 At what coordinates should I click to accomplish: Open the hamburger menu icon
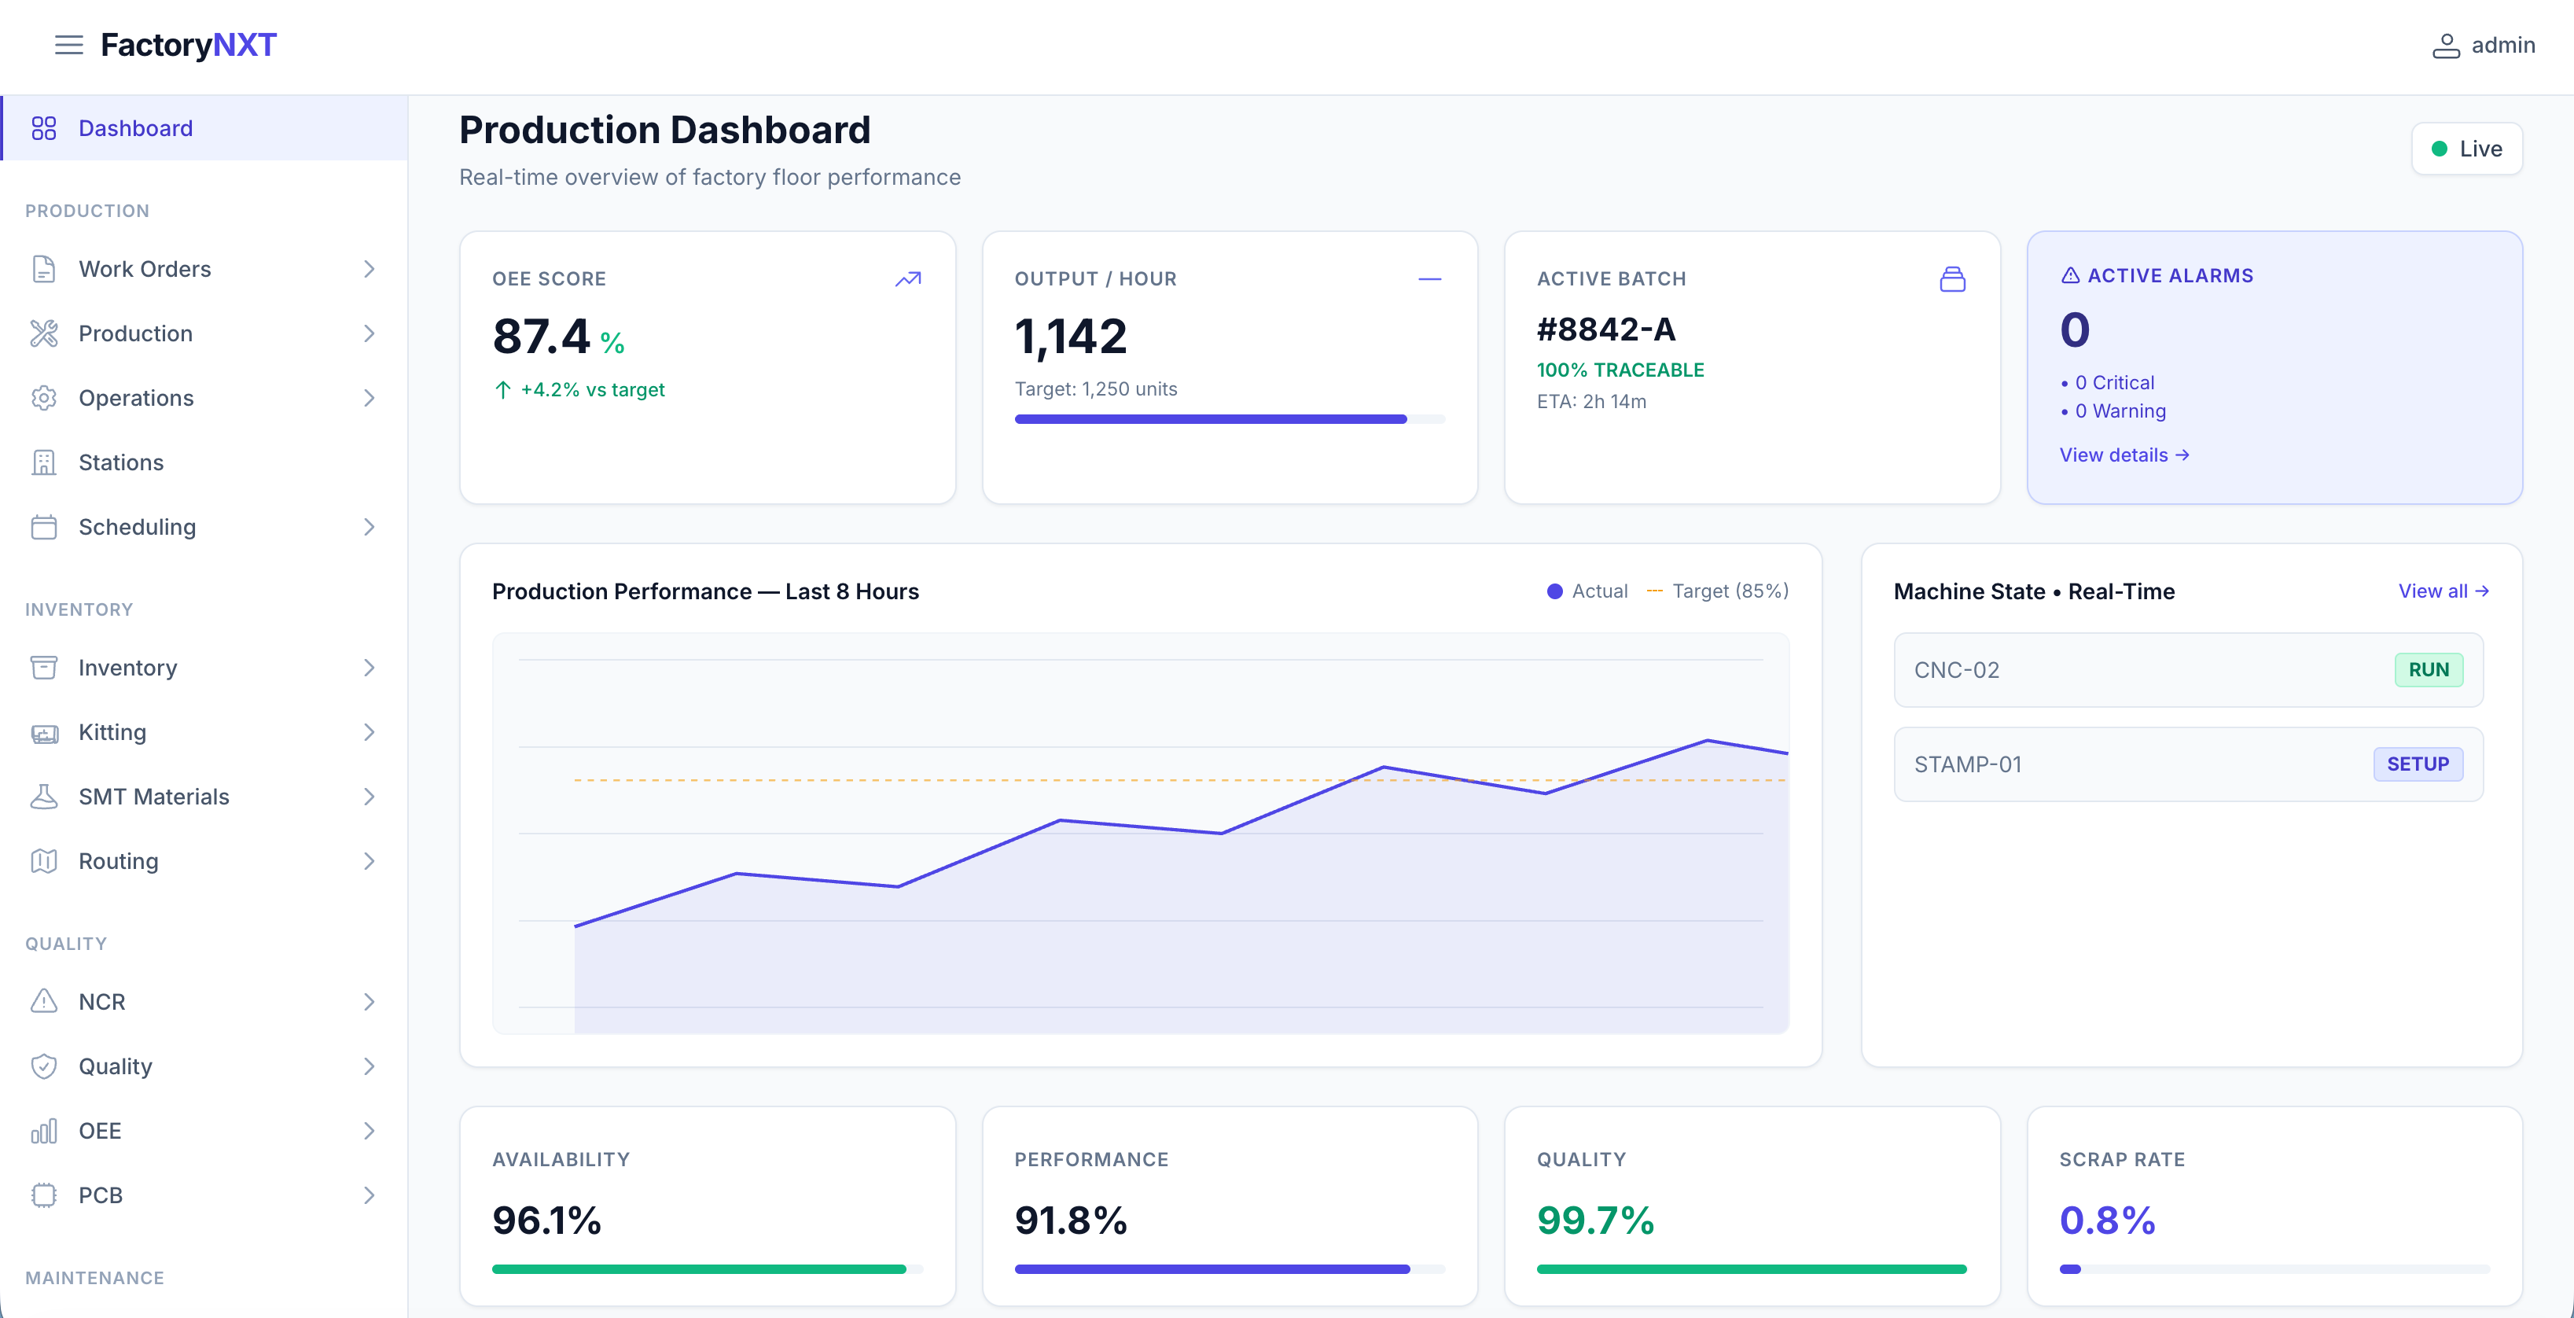click(x=68, y=45)
